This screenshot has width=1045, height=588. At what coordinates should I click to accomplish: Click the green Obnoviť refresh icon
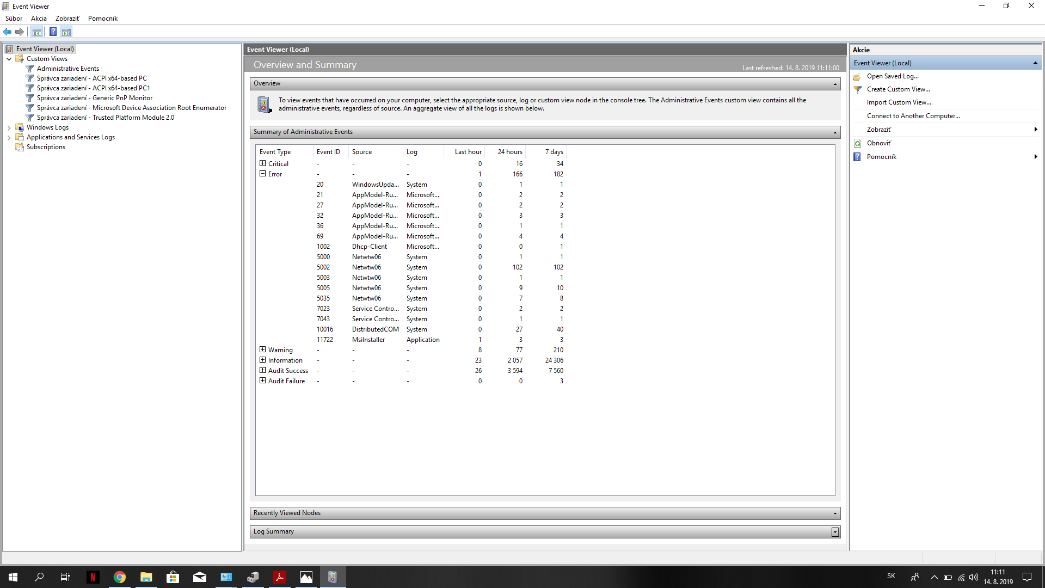858,143
